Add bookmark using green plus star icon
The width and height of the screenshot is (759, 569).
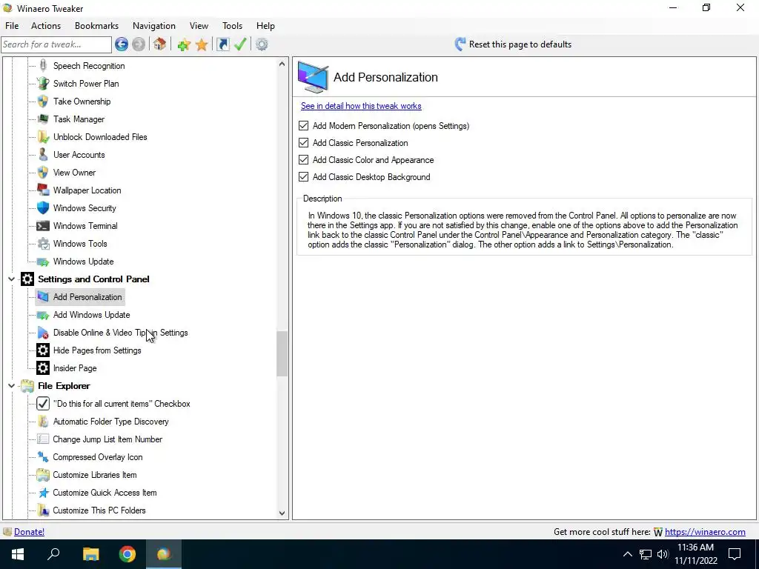click(184, 44)
